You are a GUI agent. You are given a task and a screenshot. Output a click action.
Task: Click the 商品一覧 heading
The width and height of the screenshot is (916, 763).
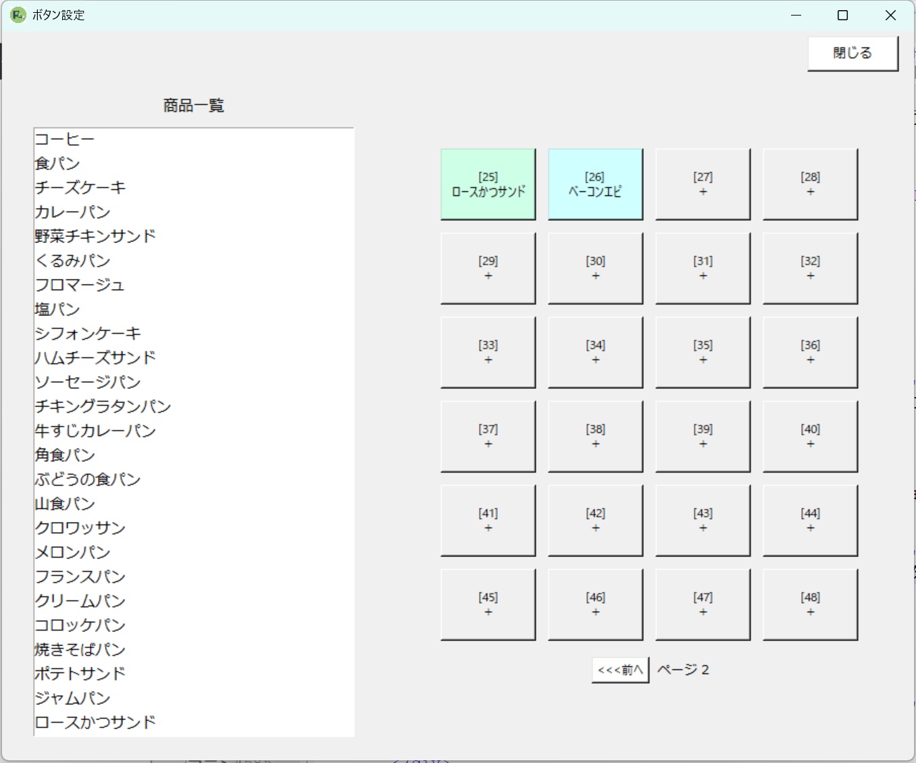click(x=193, y=105)
